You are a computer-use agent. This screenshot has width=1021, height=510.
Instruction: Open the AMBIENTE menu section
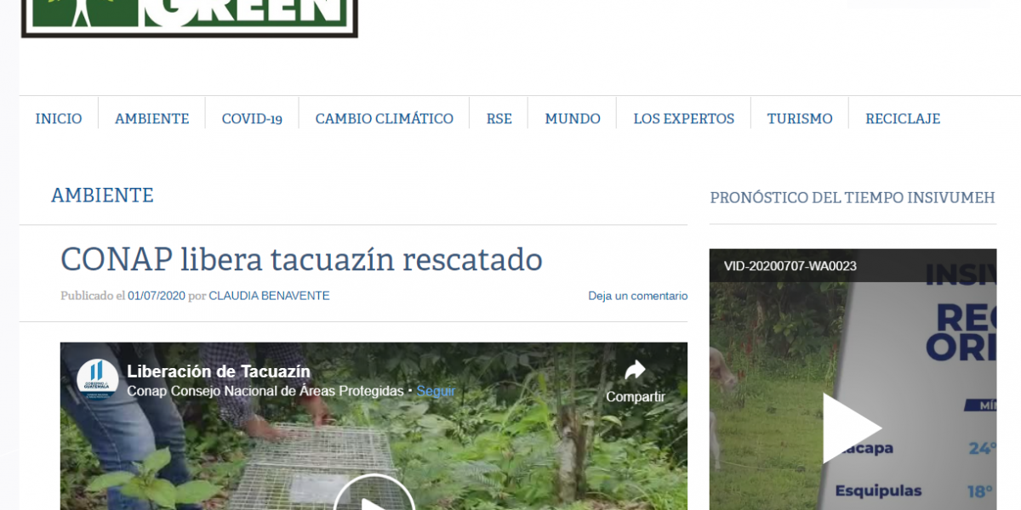[x=152, y=119]
